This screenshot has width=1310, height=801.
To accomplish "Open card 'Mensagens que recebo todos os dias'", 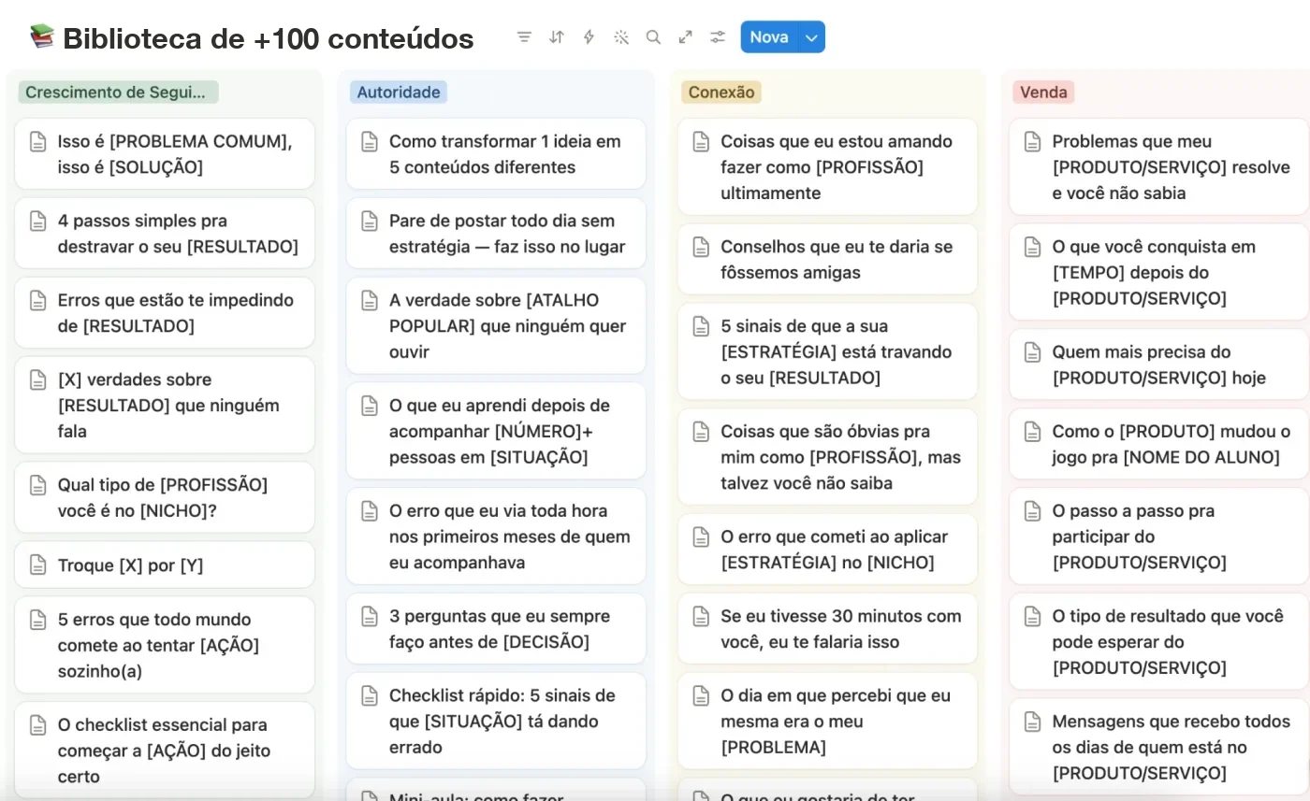I will (1158, 748).
